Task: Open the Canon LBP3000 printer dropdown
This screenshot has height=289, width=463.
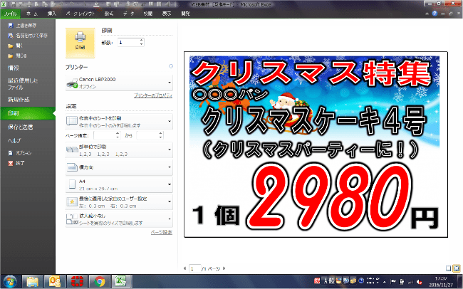Action: 119,83
